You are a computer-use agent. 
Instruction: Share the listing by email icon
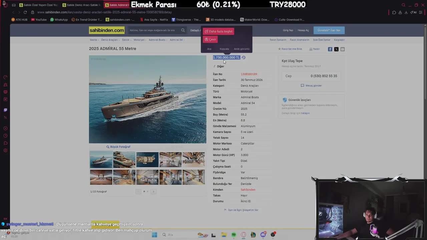343,49
